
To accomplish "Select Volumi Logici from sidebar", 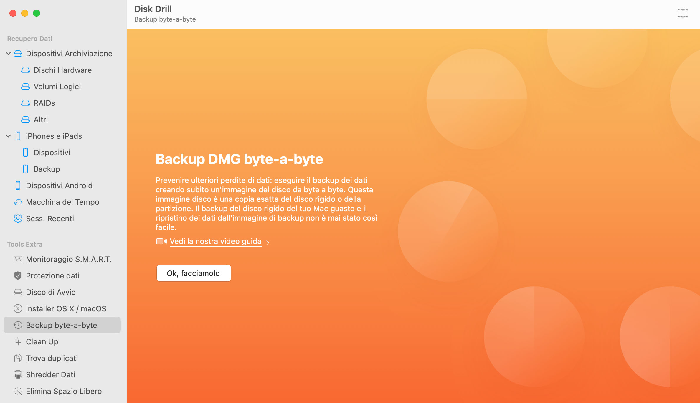I will point(57,86).
